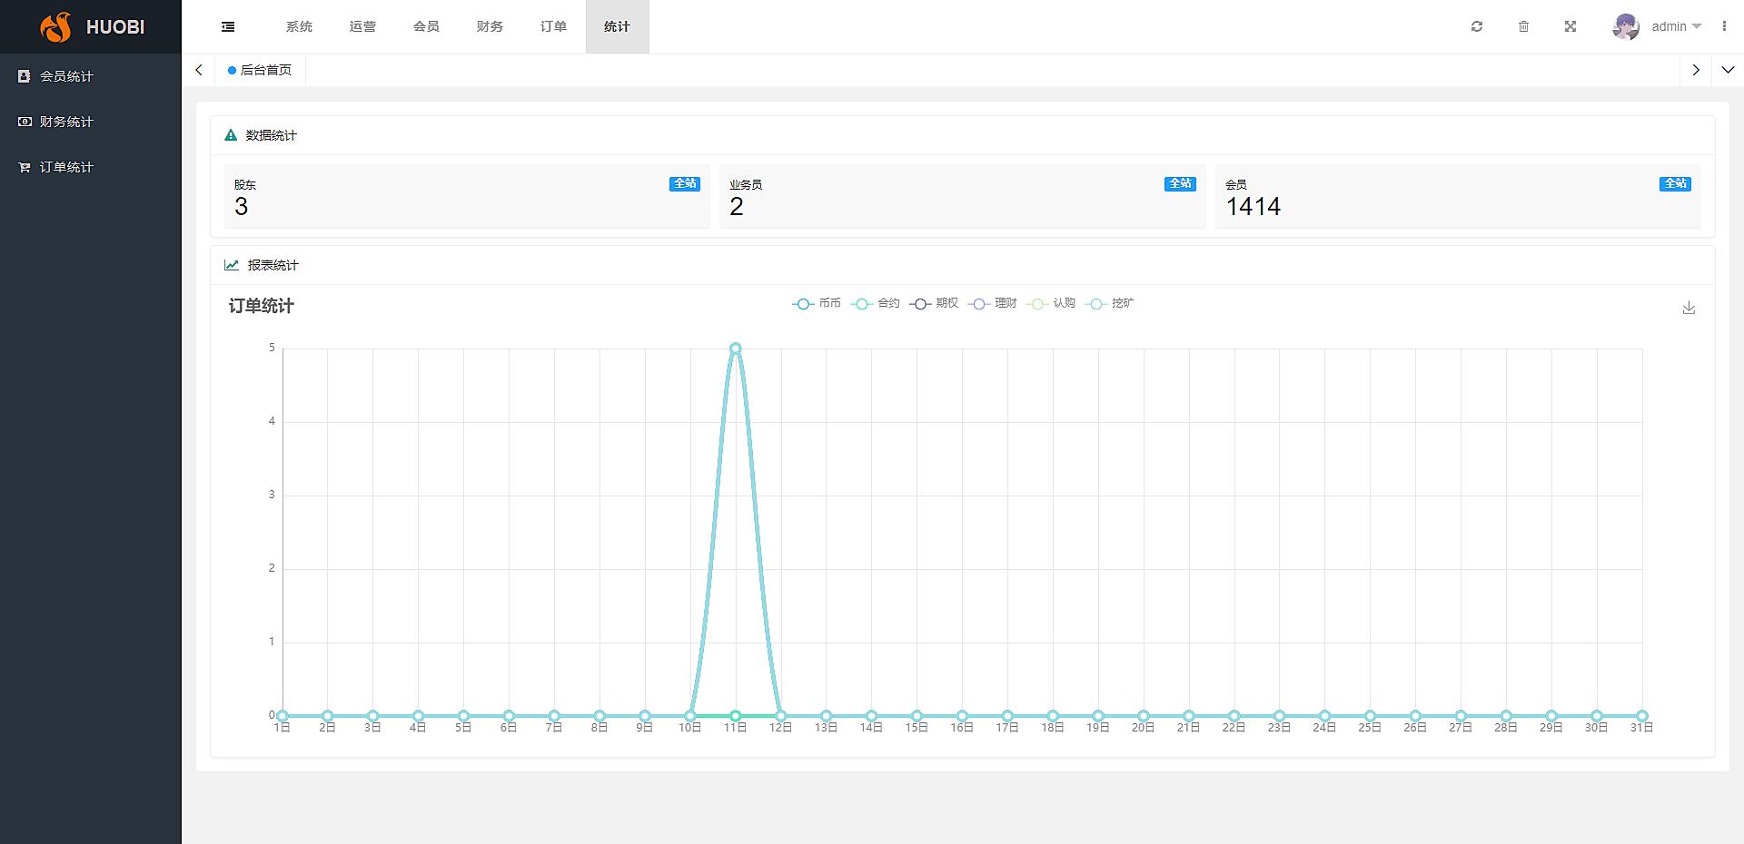1744x844 pixels.
Task: Toggle the 币币 series in chart legend
Action: pos(817,304)
